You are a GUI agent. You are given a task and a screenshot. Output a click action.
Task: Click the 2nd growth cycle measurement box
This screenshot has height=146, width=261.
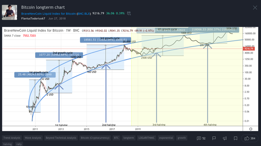point(59,55)
